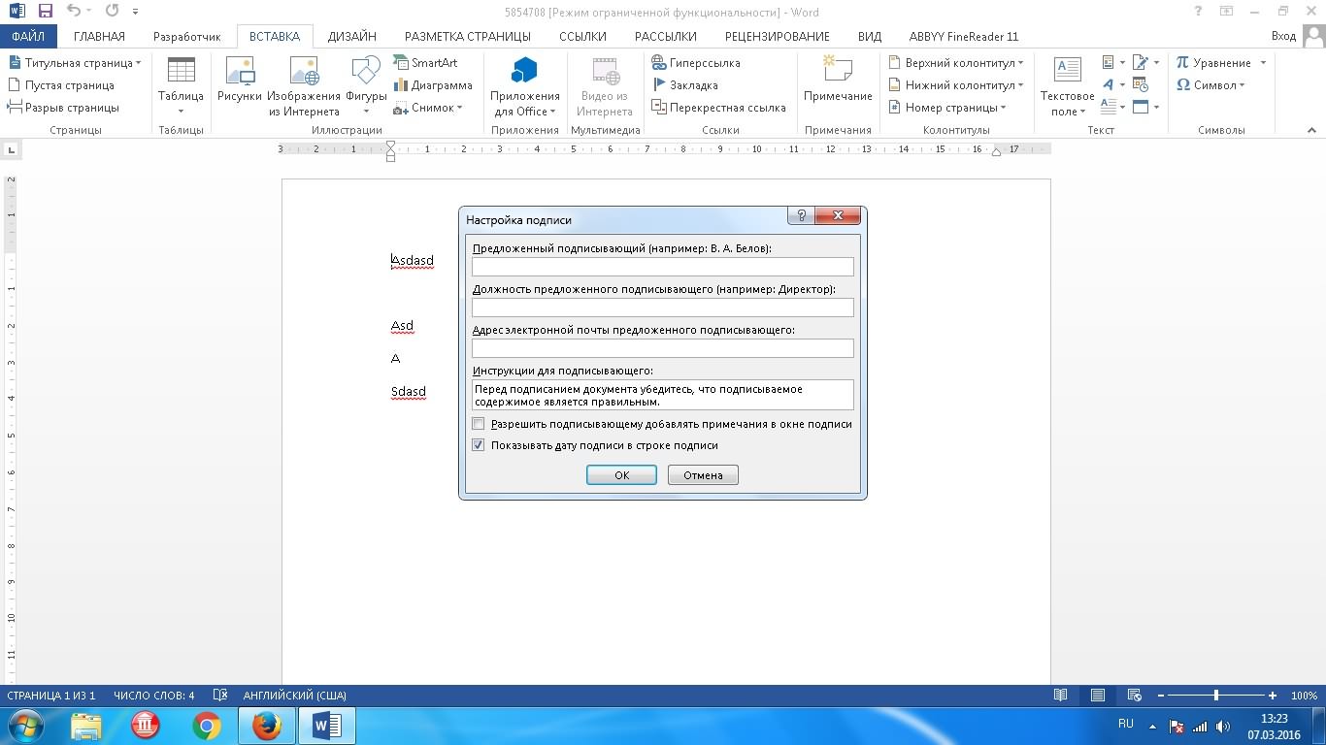Open the Символ dropdown
Screen dimensions: 1326x745
(1210, 84)
